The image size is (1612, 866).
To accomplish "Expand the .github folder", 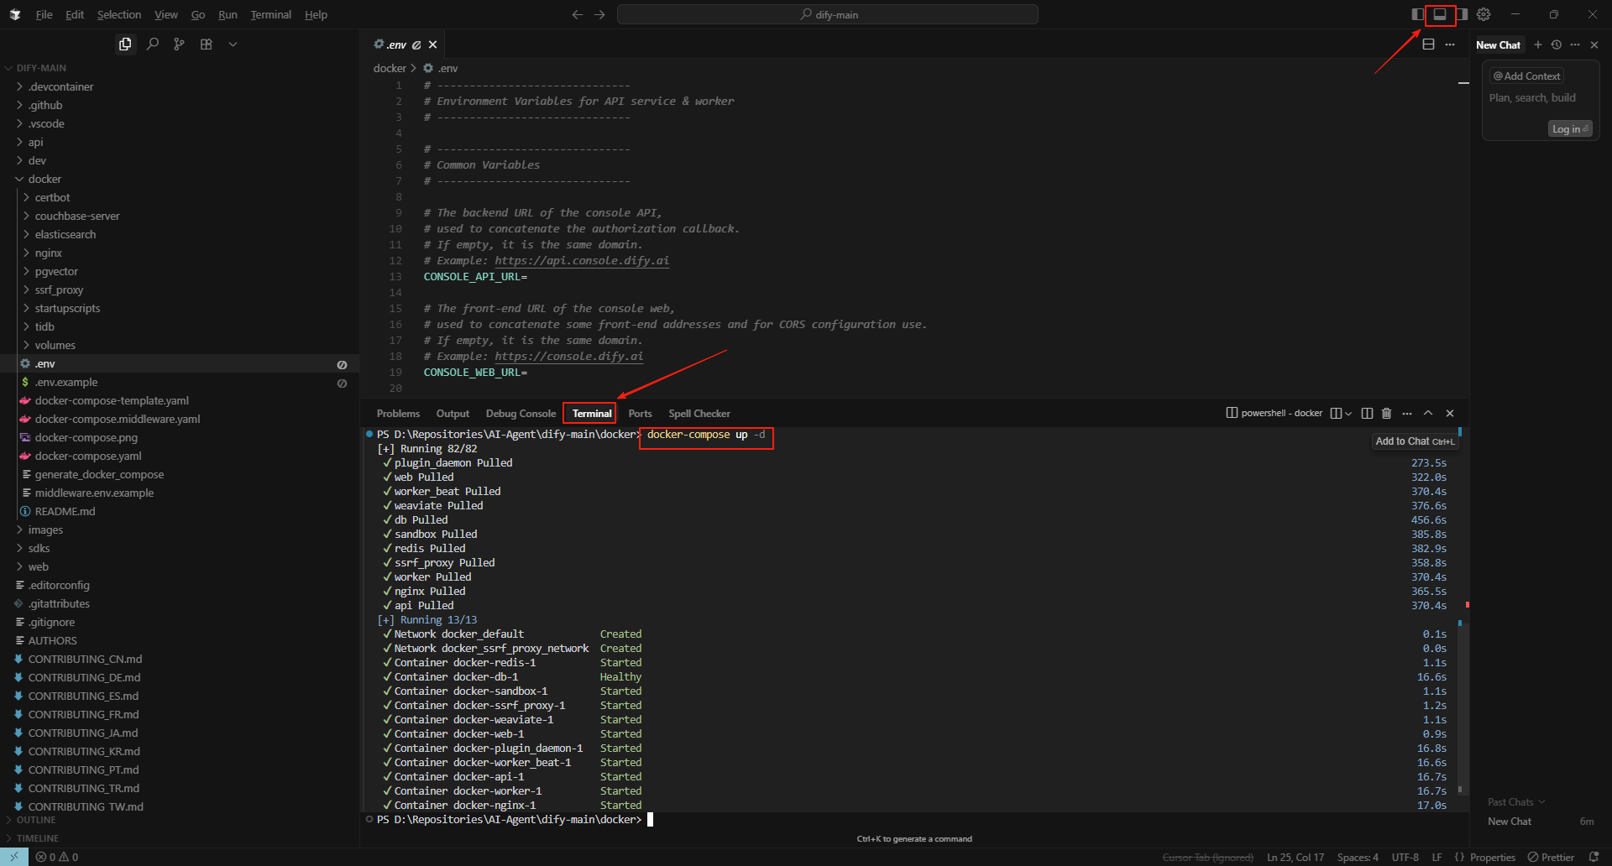I will tap(45, 105).
